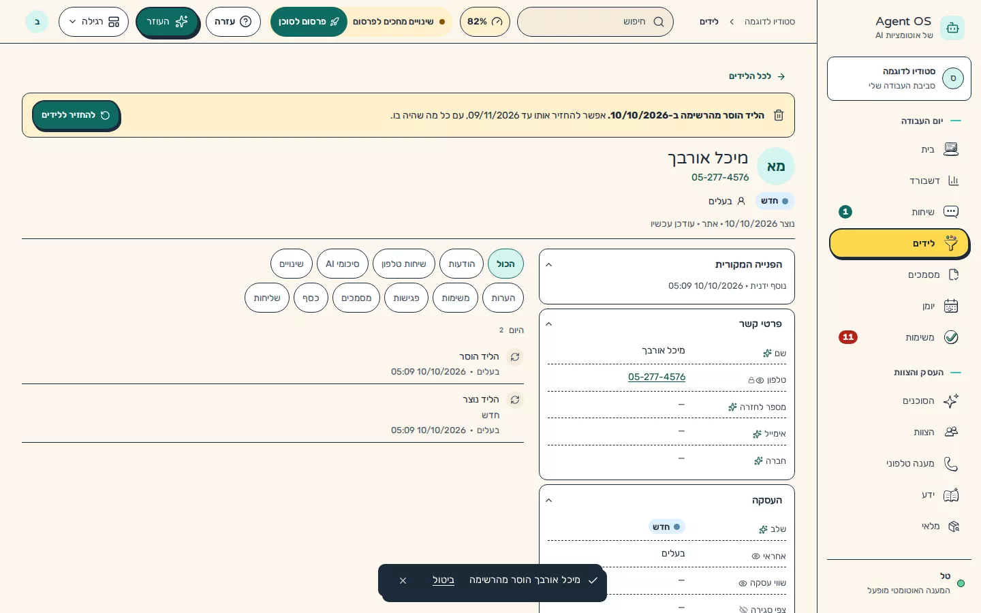Image resolution: width=981 pixels, height=613 pixels.
Task: Open the ידע book icon in sidebar
Action: [951, 495]
